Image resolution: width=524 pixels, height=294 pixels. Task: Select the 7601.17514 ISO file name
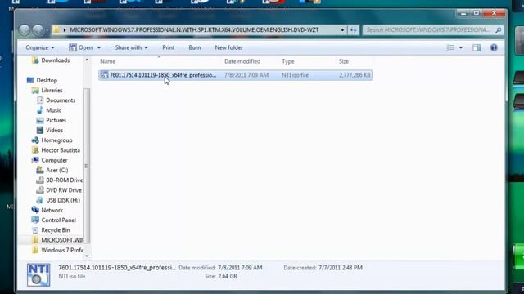[163, 75]
